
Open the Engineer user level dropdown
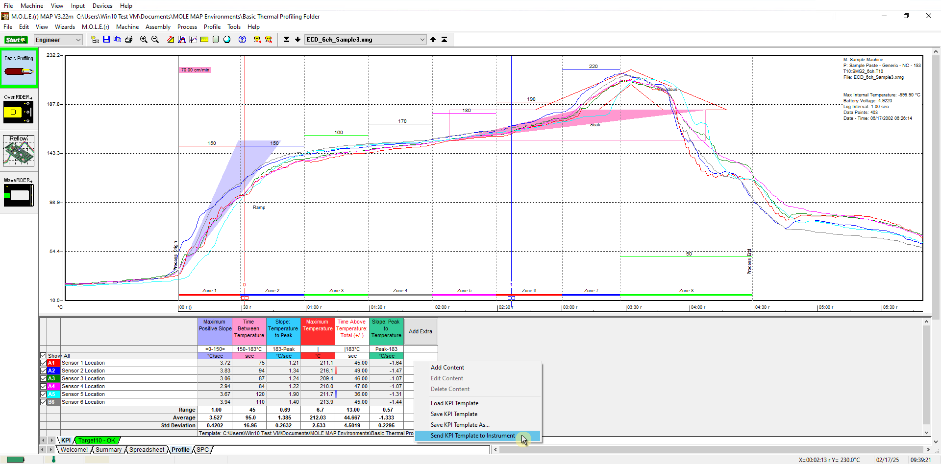[58, 40]
